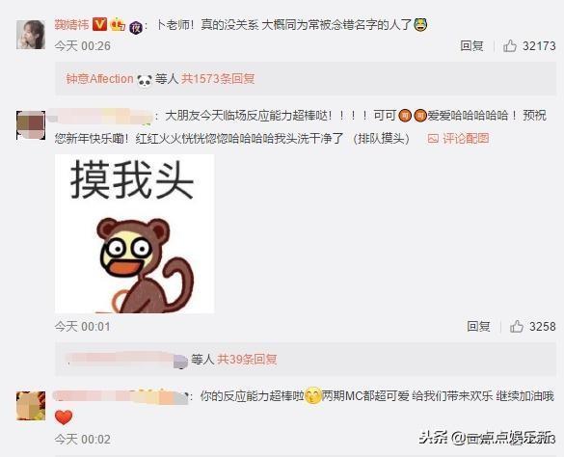The image size is (564, 457).
Task: Reply to the 00:01 monkey meme comment
Action: 478,327
